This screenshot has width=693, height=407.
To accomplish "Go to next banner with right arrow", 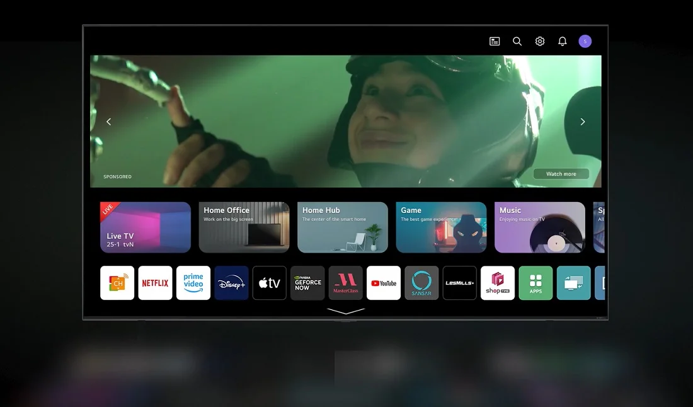I will [583, 122].
